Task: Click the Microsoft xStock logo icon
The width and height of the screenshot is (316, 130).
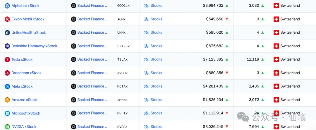Action: (7, 113)
